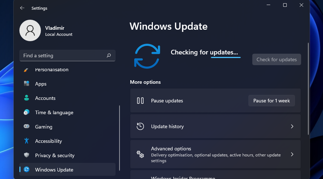Click the Apps sidebar icon
Viewport: 323px width, 179px height.
pyautogui.click(x=27, y=83)
